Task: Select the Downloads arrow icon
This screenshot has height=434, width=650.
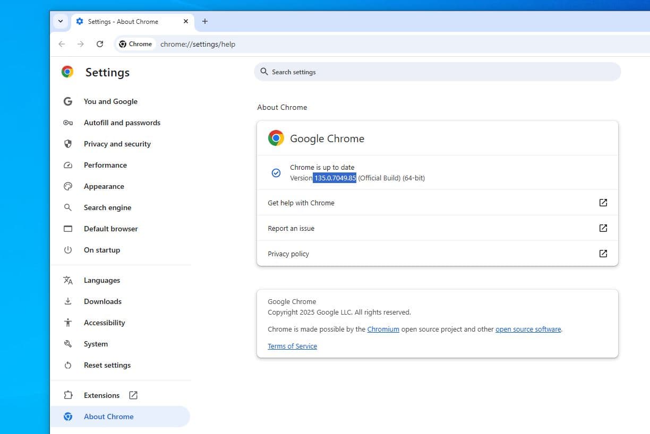Action: click(68, 301)
